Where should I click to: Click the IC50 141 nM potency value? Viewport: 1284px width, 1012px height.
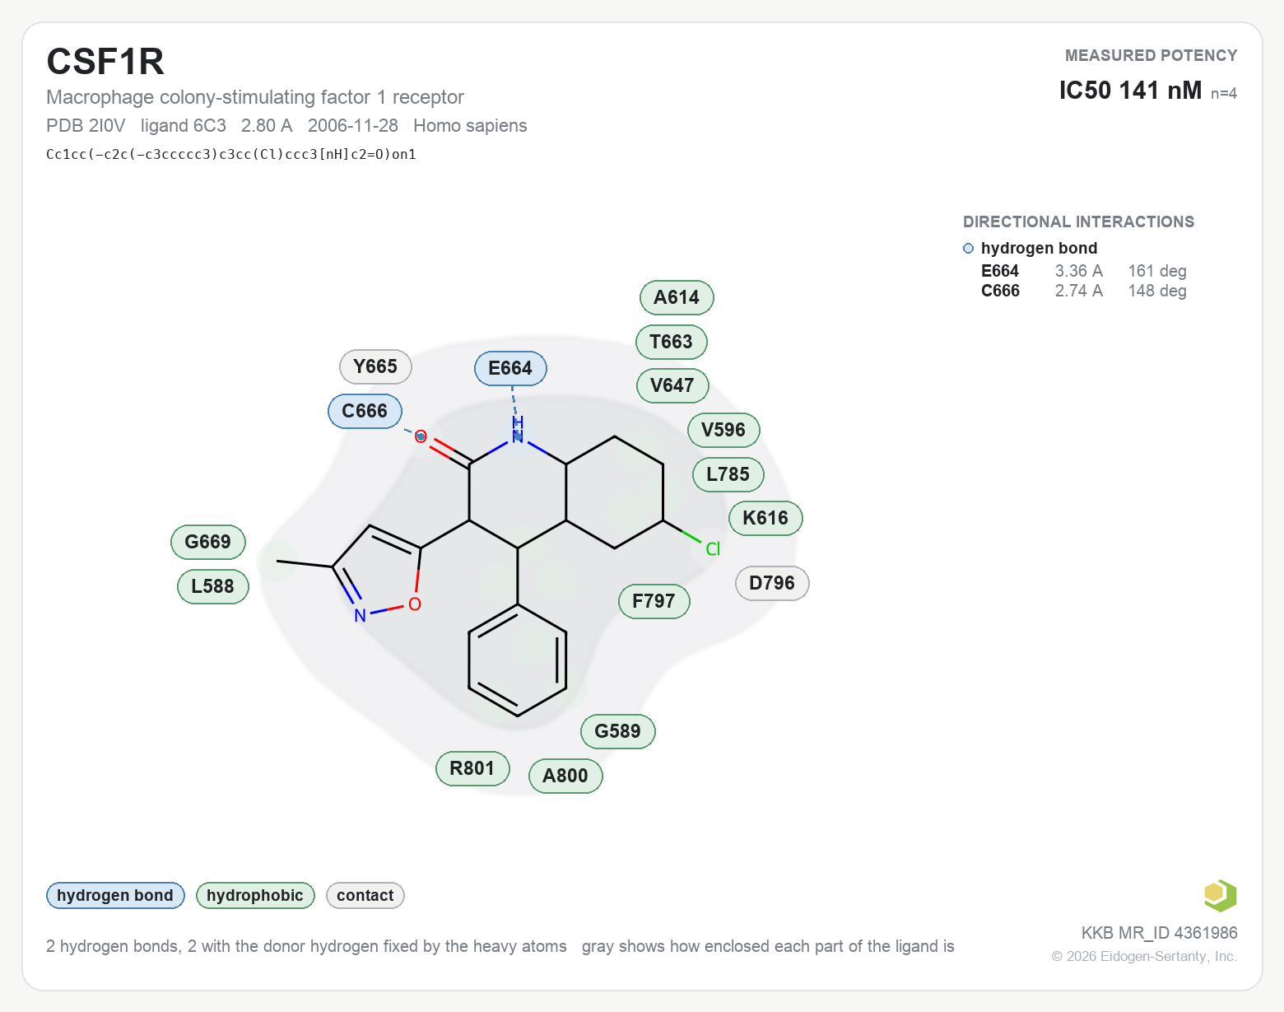click(1130, 90)
